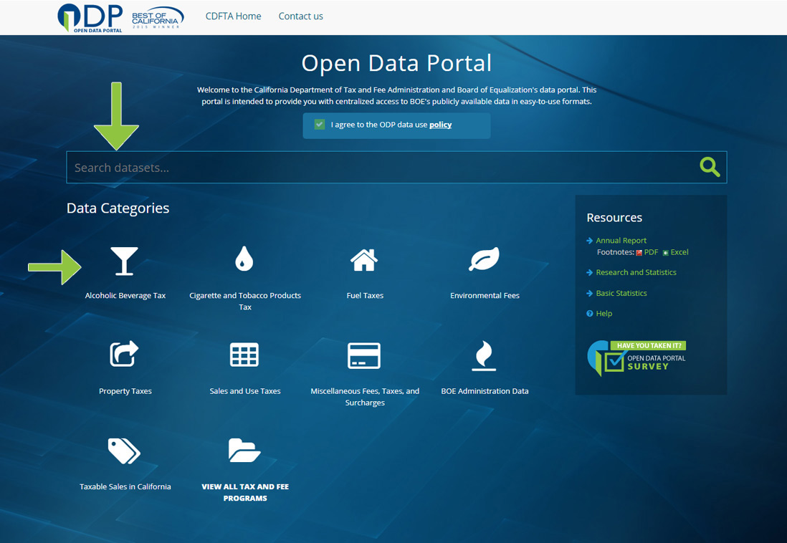Image resolution: width=787 pixels, height=543 pixels.
Task: Click the Miscellaneous Fees, Taxes, and Surcharges label
Action: (365, 396)
